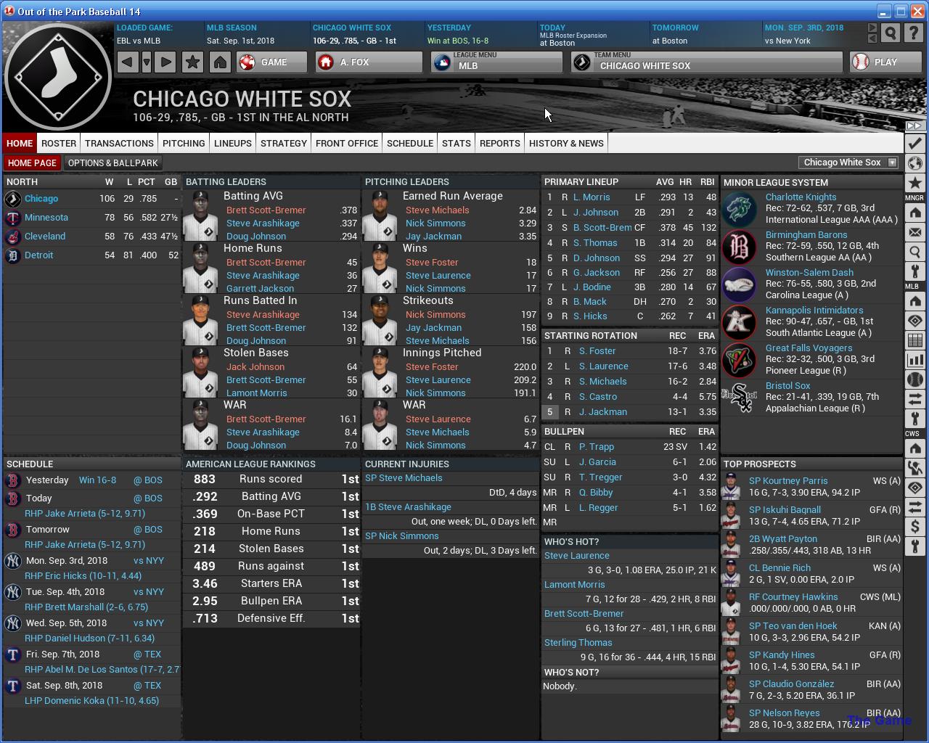Click the diamond icon under CWS
Image resolution: width=929 pixels, height=743 pixels.
(914, 488)
